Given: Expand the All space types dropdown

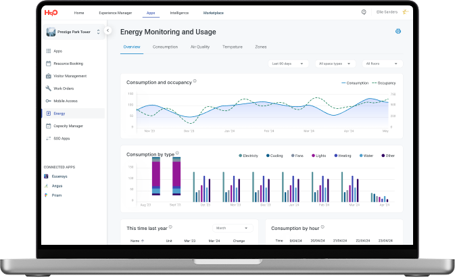Looking at the screenshot, I should [335, 64].
